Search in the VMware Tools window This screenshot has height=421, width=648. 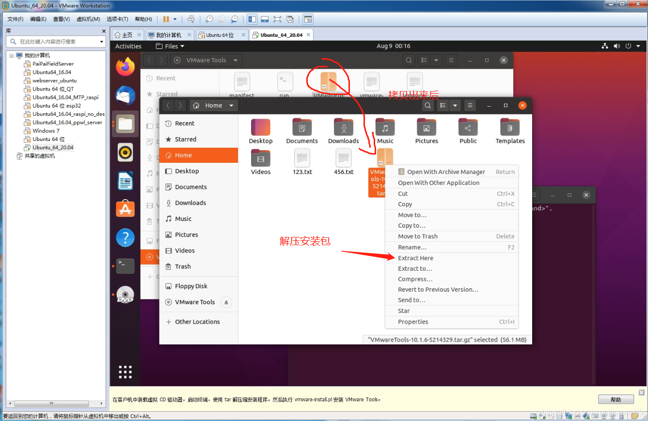[409, 60]
